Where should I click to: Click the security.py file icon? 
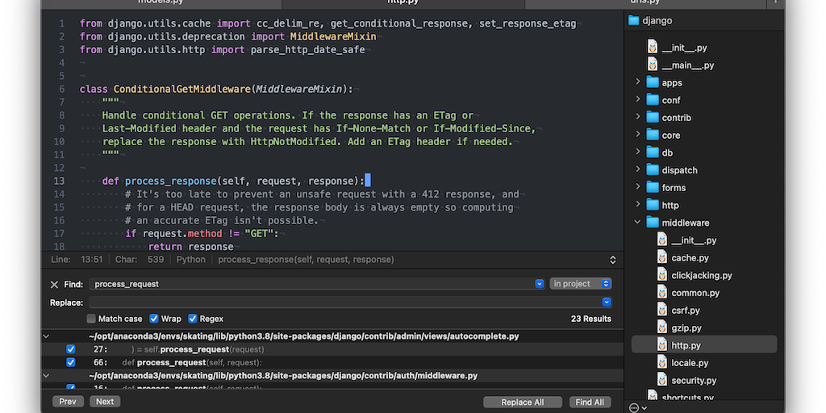[x=662, y=380]
